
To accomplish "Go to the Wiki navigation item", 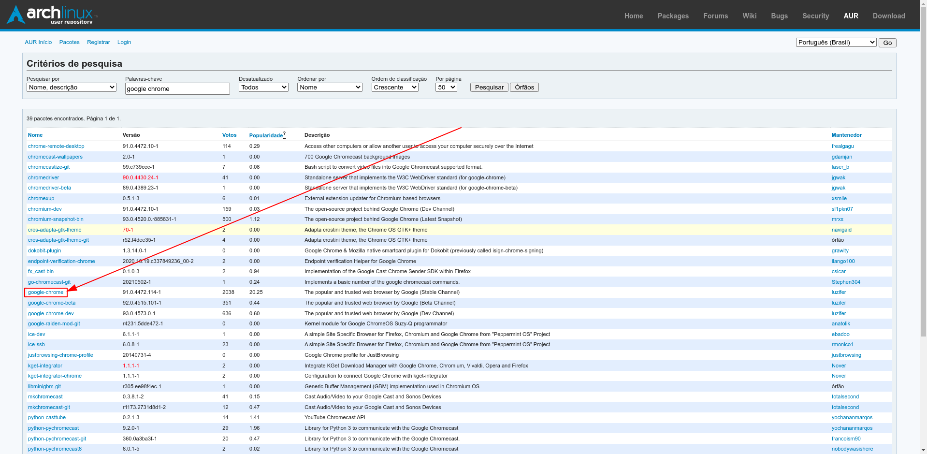I will click(749, 16).
